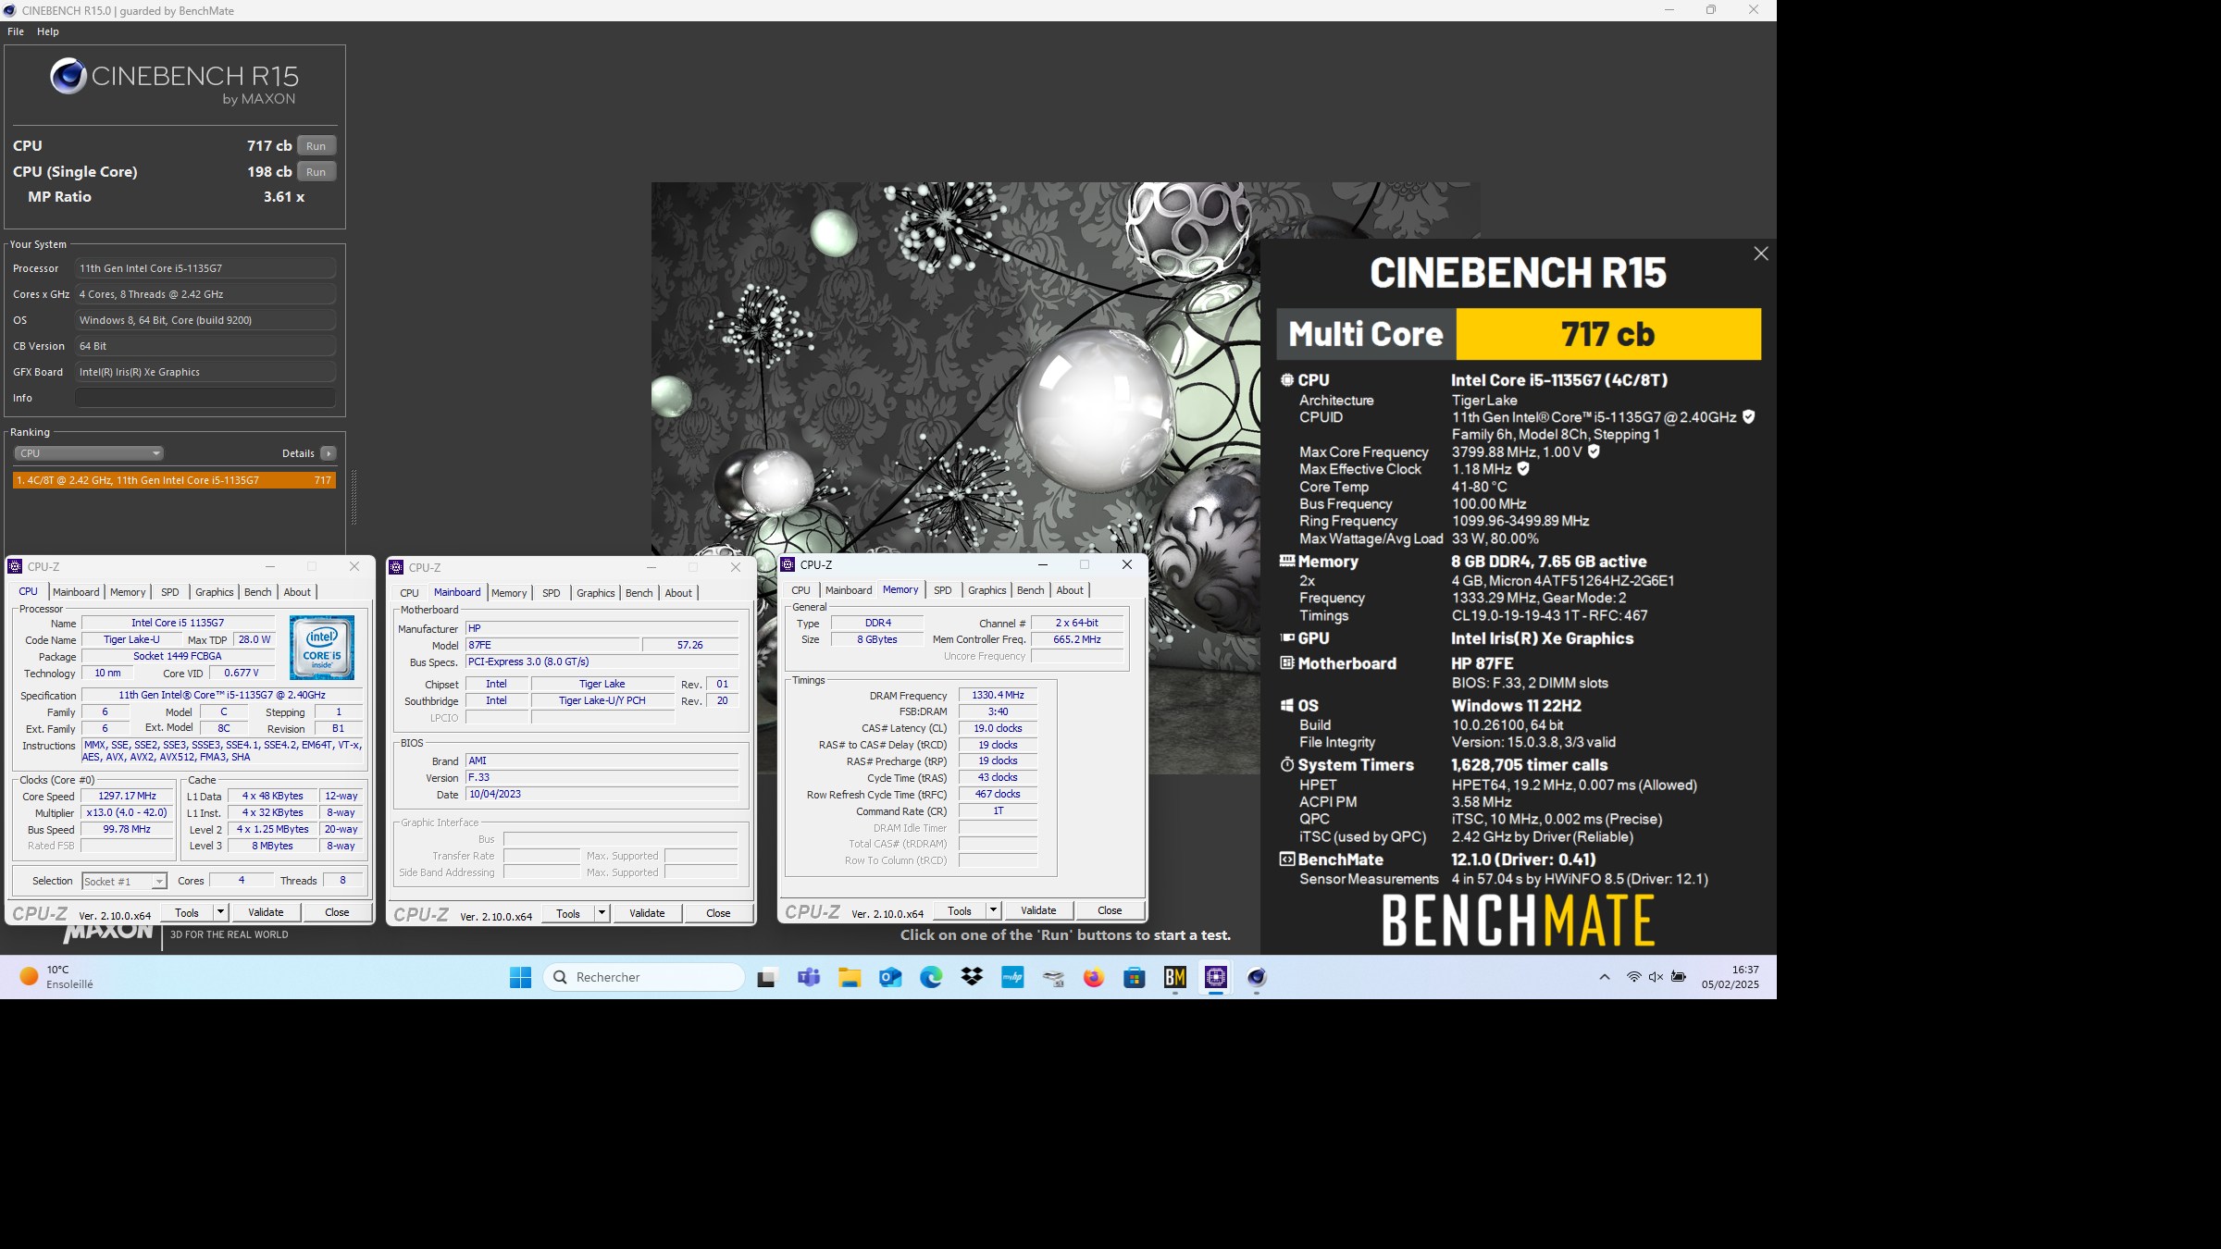The image size is (2221, 1249).
Task: Open the weather widget 10°C Ensoleillé
Action: [57, 977]
